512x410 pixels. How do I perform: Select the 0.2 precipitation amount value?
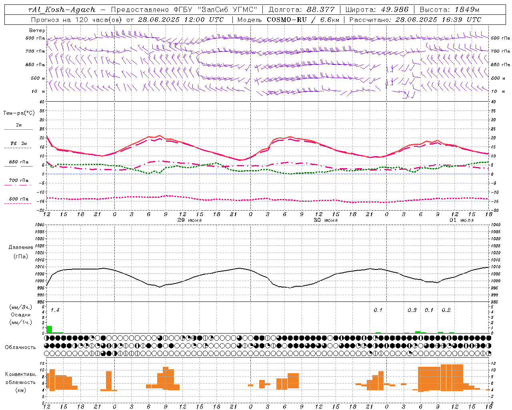tap(446, 310)
